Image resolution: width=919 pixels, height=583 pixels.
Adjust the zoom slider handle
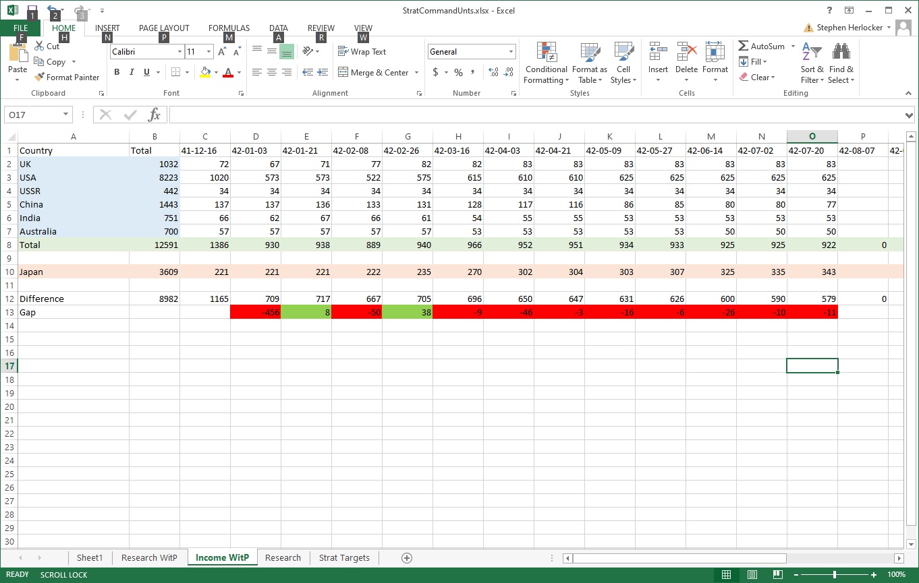coord(835,575)
